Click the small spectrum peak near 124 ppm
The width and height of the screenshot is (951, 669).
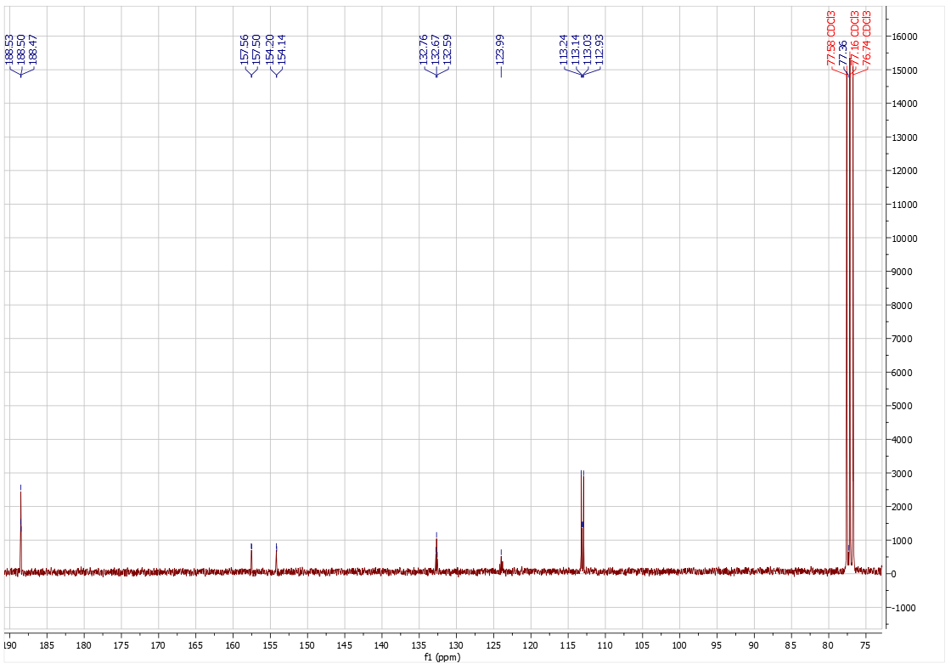pyautogui.click(x=501, y=562)
